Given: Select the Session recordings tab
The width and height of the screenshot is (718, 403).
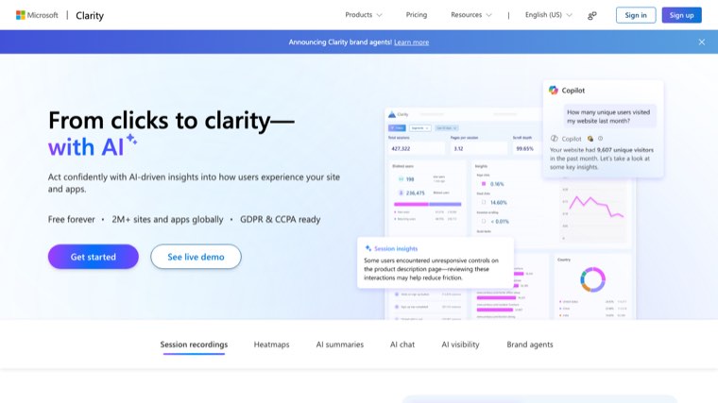Looking at the screenshot, I should 194,344.
